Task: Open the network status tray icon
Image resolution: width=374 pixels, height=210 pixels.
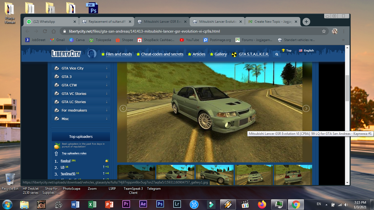Action: pos(340,204)
